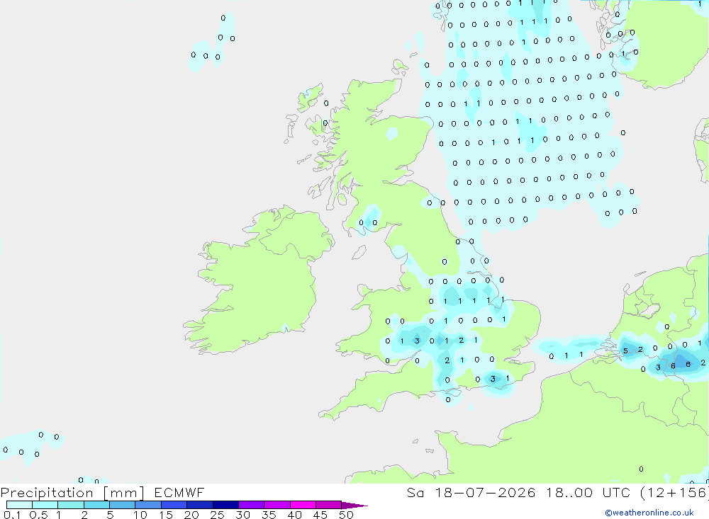Click the arrow tip beyond 50 on legend

(x=354, y=505)
